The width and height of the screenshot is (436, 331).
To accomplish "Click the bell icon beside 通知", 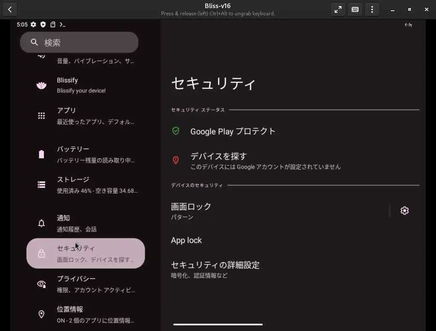I will coord(41,223).
